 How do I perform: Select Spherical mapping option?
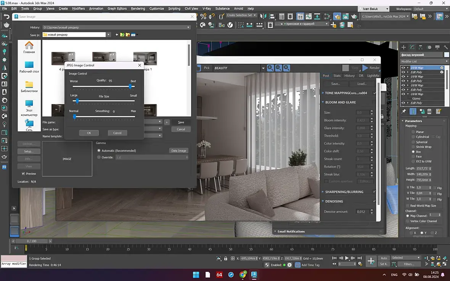click(413, 142)
